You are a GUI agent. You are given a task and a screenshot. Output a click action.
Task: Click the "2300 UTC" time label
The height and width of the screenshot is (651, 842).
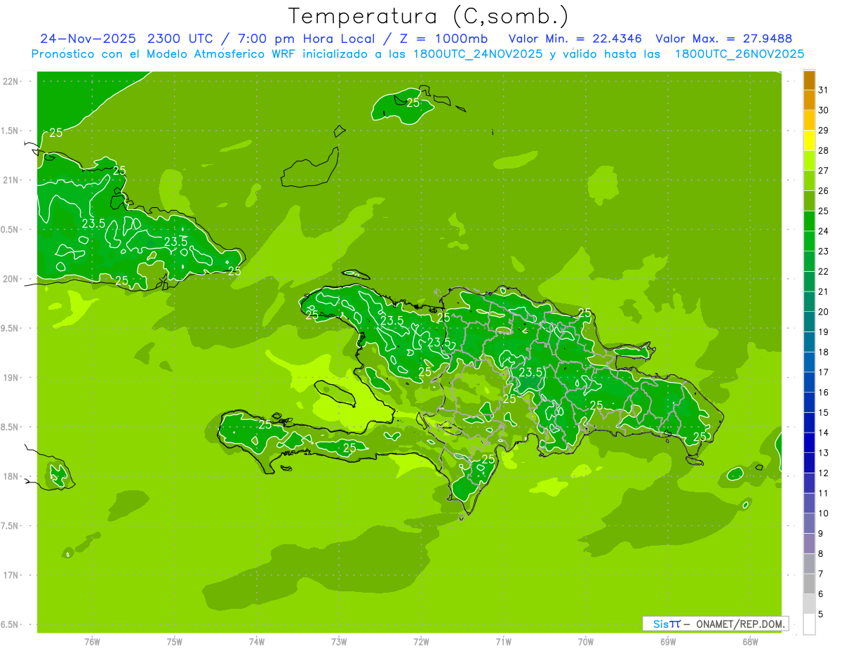tap(180, 39)
